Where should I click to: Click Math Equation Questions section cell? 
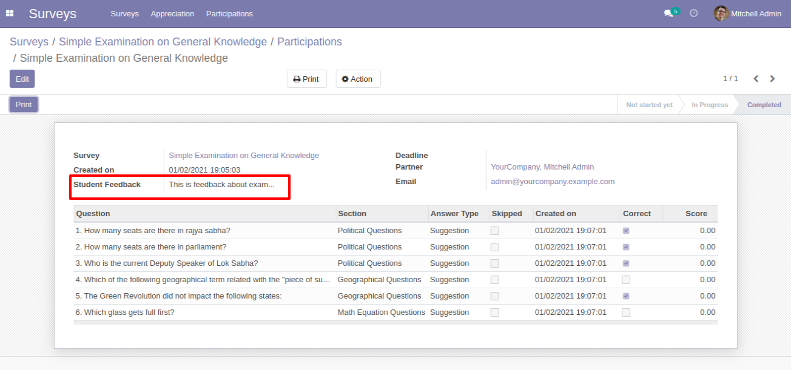click(382, 312)
